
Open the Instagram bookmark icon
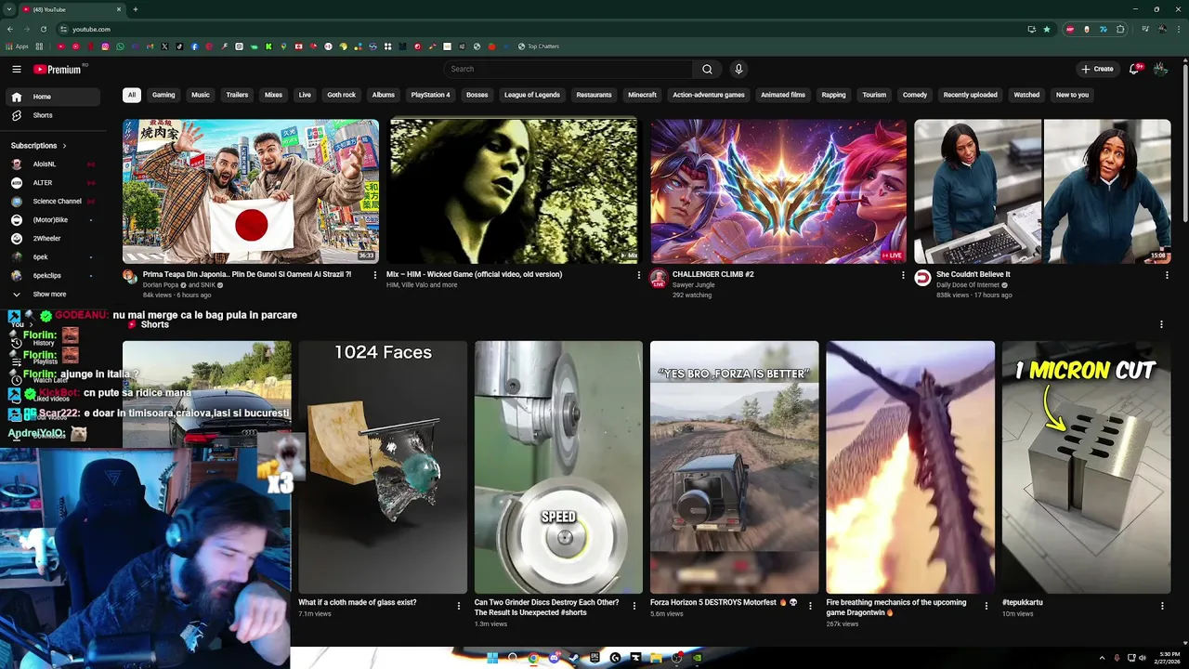(x=105, y=46)
